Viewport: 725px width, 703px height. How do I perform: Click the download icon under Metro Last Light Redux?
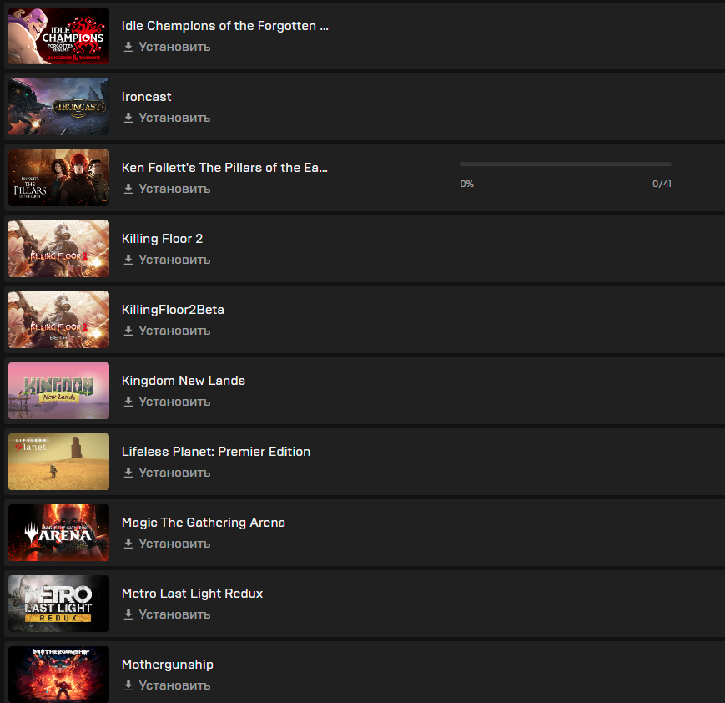tap(128, 614)
